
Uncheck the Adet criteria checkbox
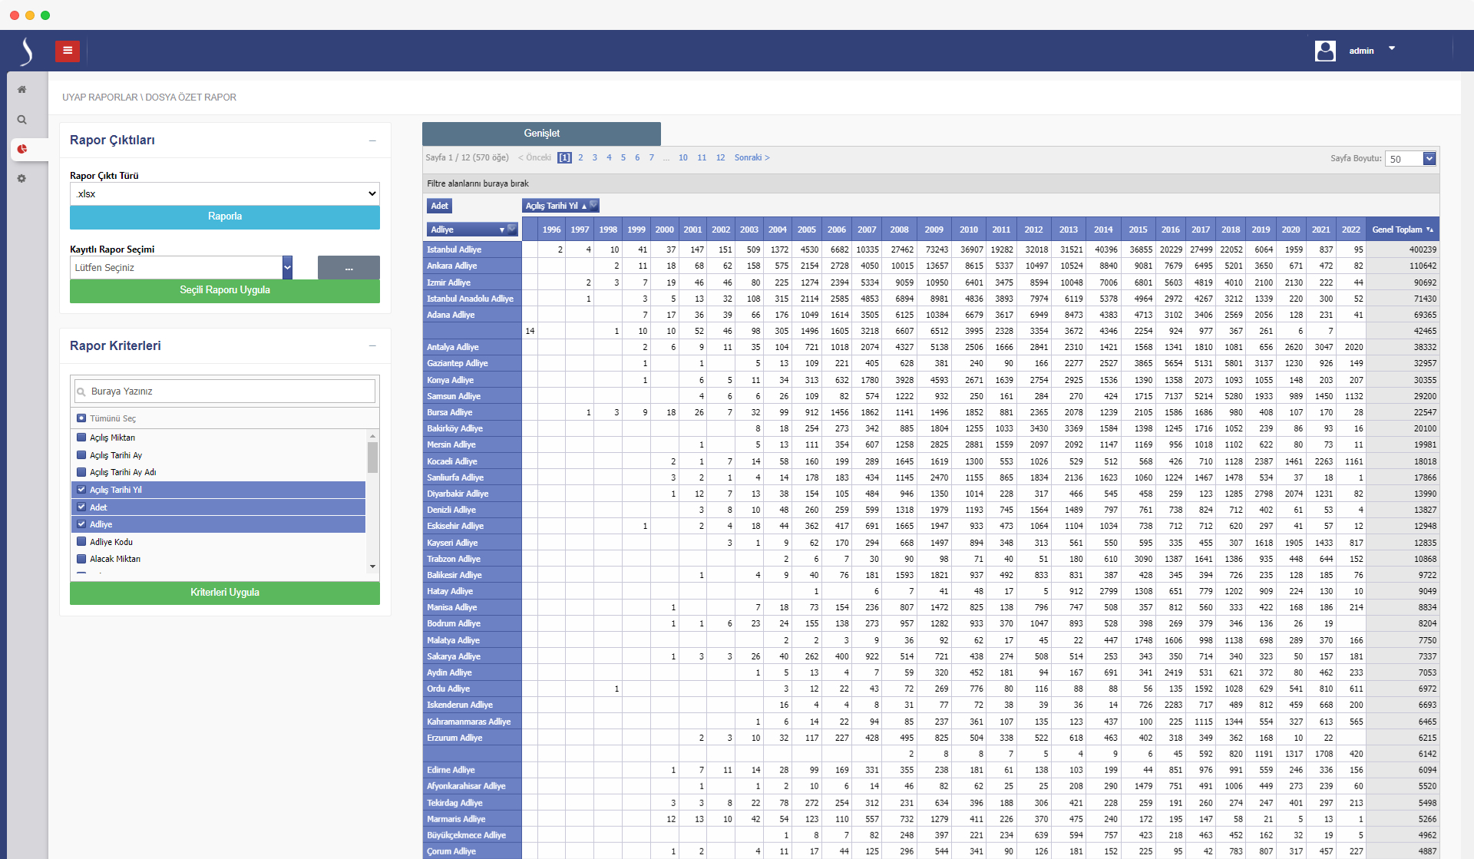pos(81,507)
